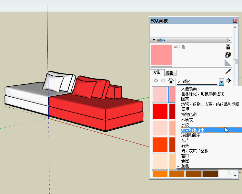The image size is (242, 194).
Task: Click the bright red color swatch
Action: 160,111
